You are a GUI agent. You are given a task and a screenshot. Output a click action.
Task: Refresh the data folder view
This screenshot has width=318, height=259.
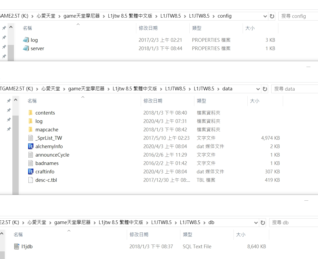(x=265, y=89)
